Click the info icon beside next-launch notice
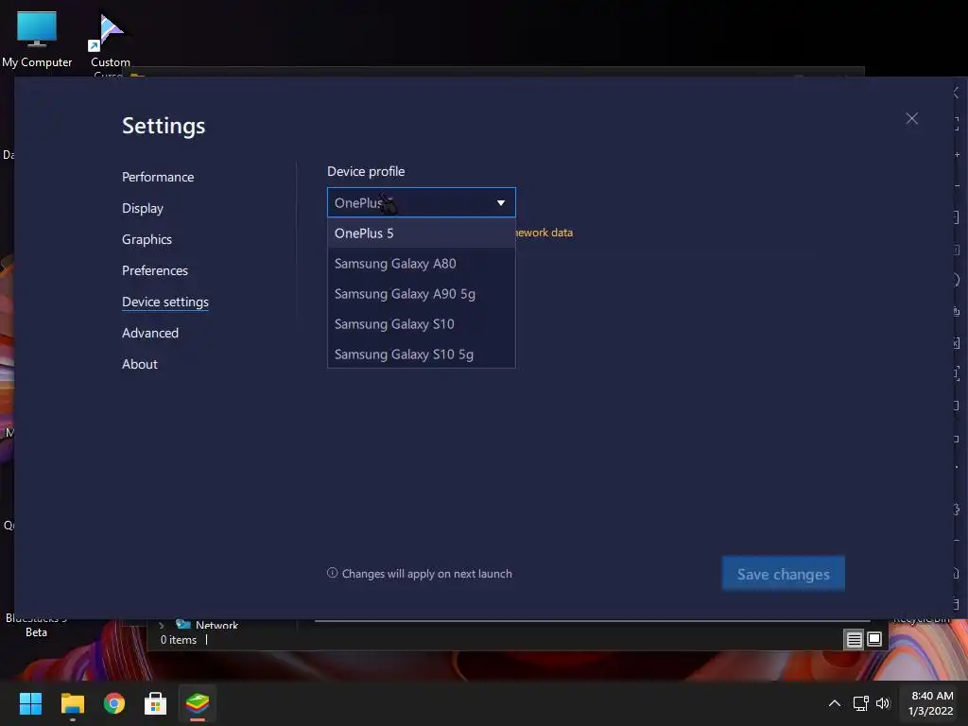Image resolution: width=968 pixels, height=726 pixels. tap(332, 573)
